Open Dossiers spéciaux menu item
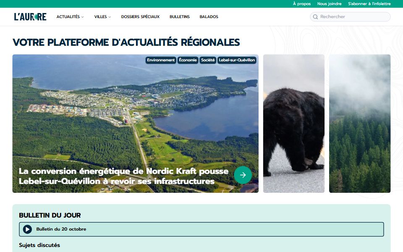This screenshot has width=403, height=252. [140, 17]
